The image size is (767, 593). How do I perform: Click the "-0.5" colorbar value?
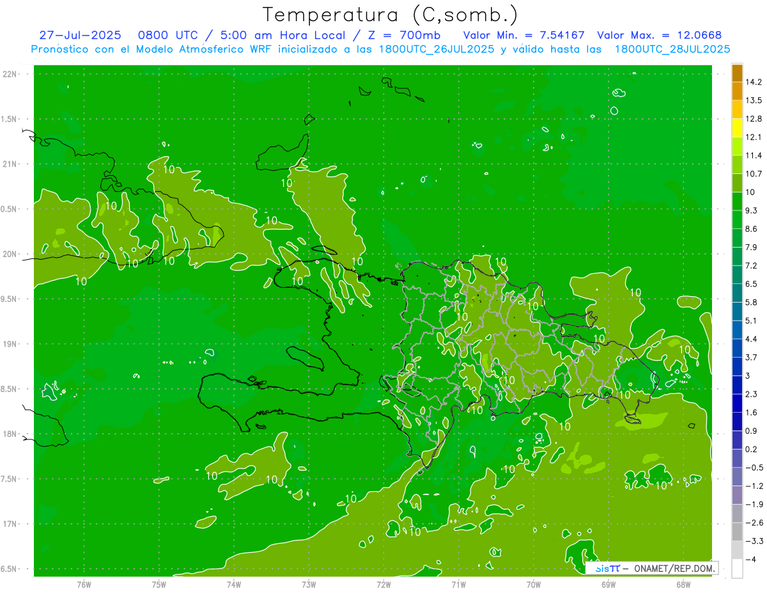coord(754,468)
